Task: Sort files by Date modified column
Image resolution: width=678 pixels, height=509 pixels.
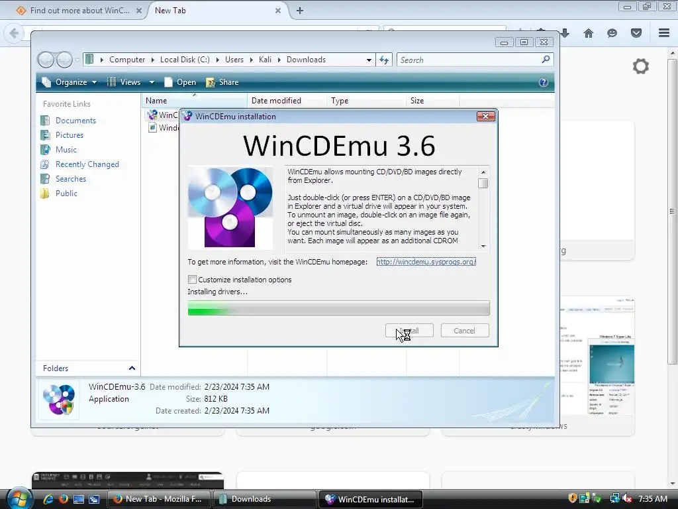Action: (287, 101)
